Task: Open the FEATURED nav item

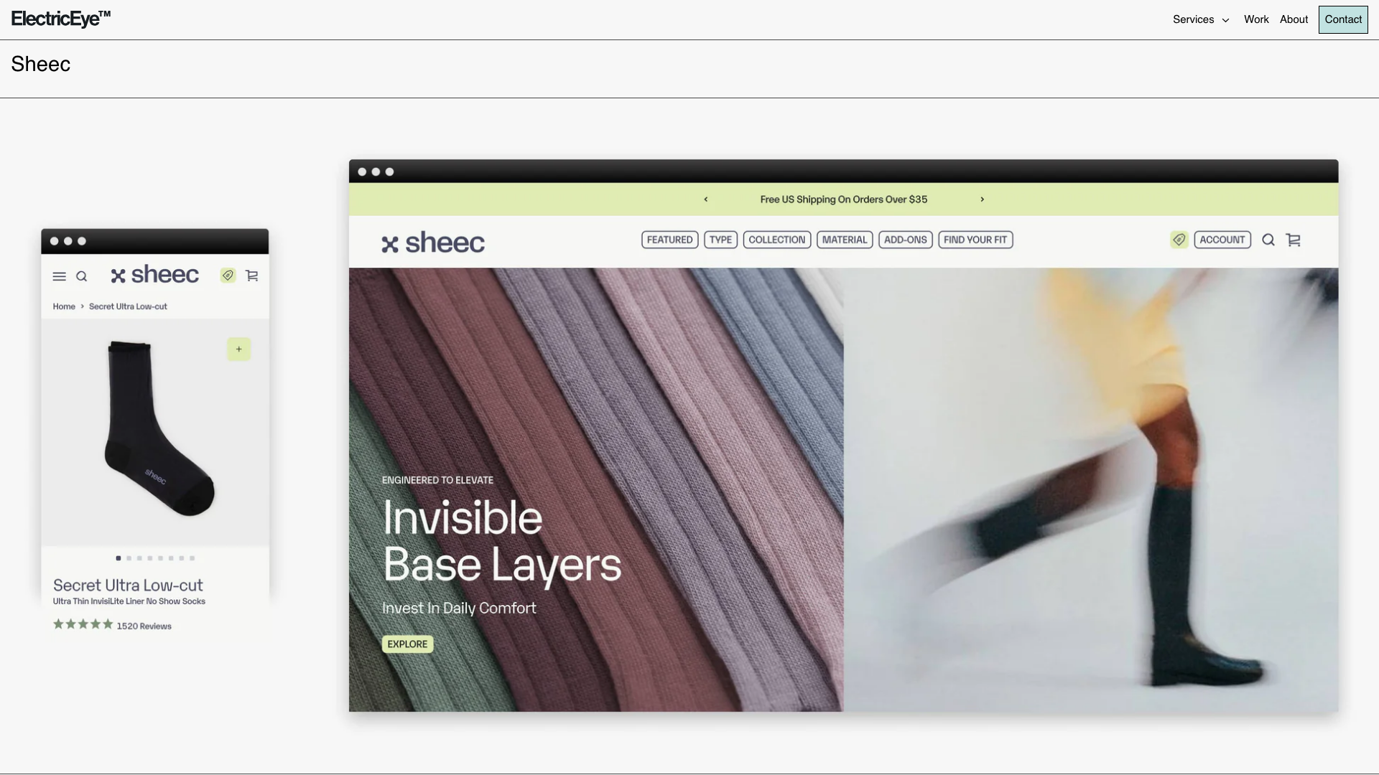Action: [669, 240]
